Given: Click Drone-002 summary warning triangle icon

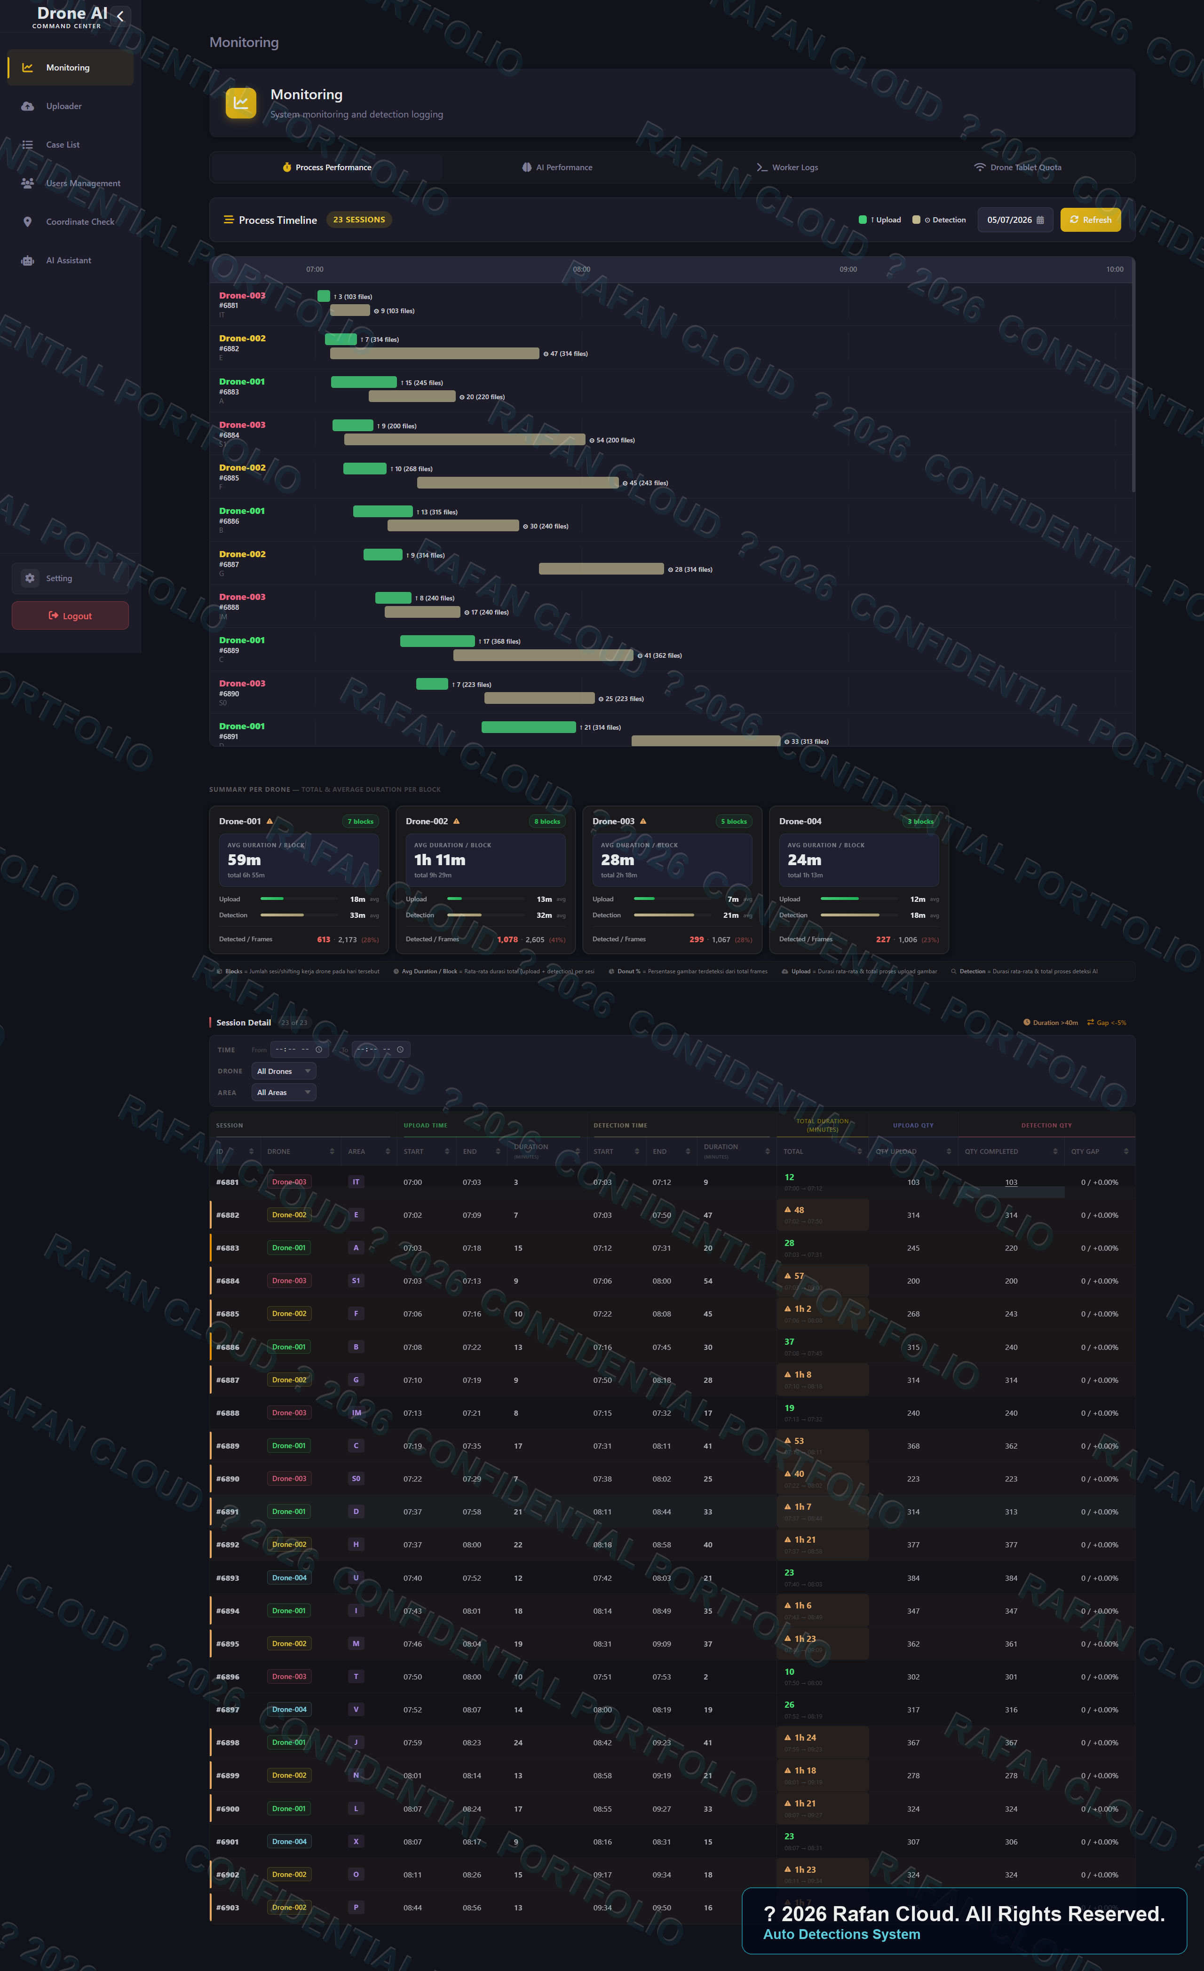Looking at the screenshot, I should 457,821.
